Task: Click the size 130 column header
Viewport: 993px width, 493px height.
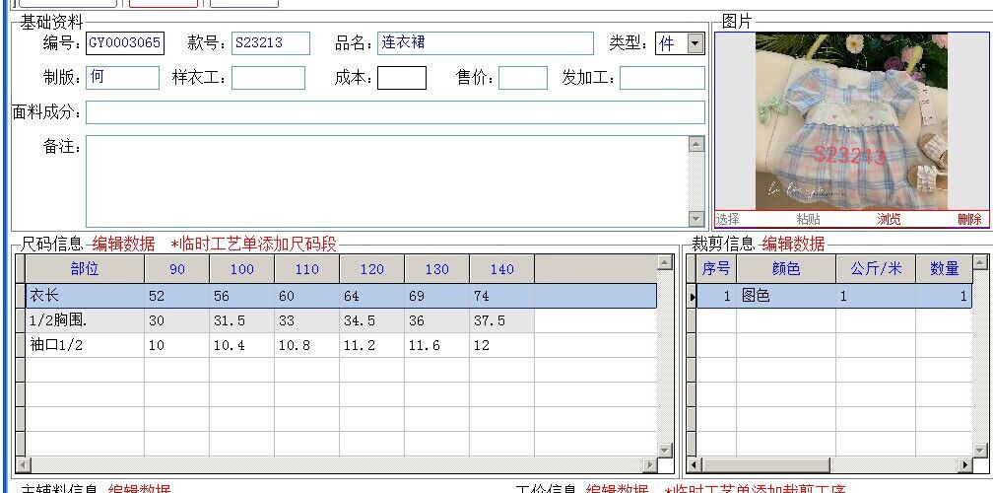Action: (437, 268)
